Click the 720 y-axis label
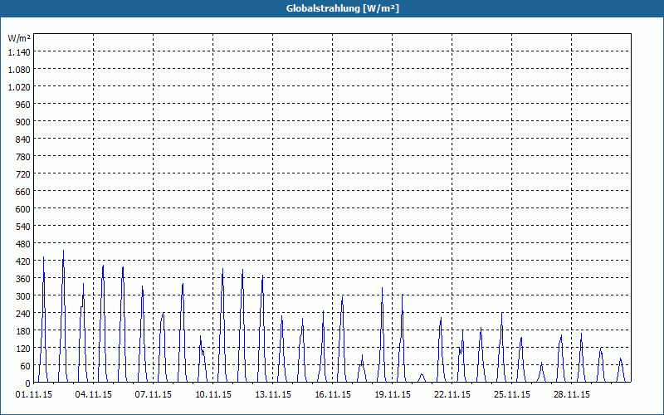The image size is (664, 415). tap(23, 174)
